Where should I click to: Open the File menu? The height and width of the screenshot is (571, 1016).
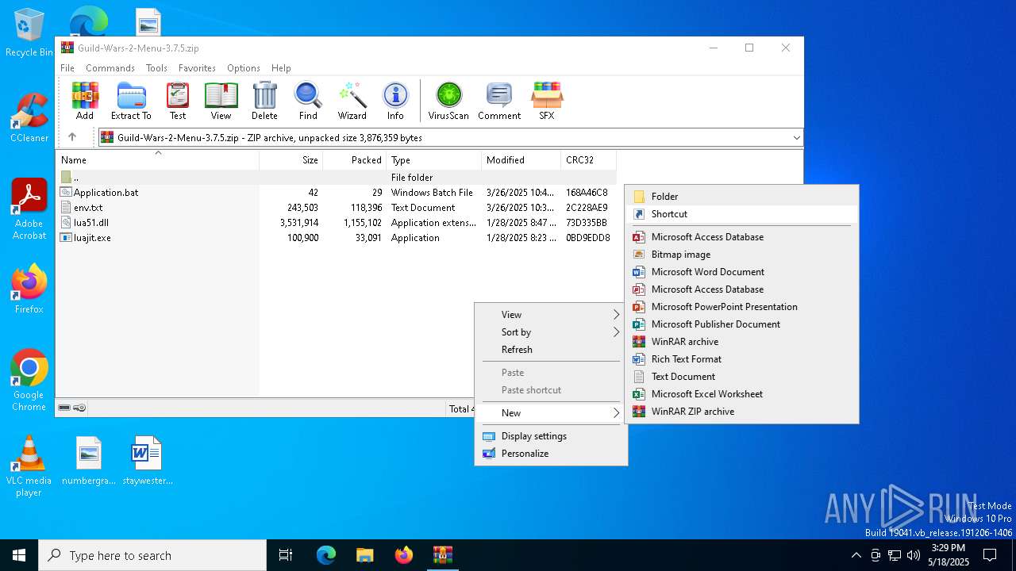67,68
